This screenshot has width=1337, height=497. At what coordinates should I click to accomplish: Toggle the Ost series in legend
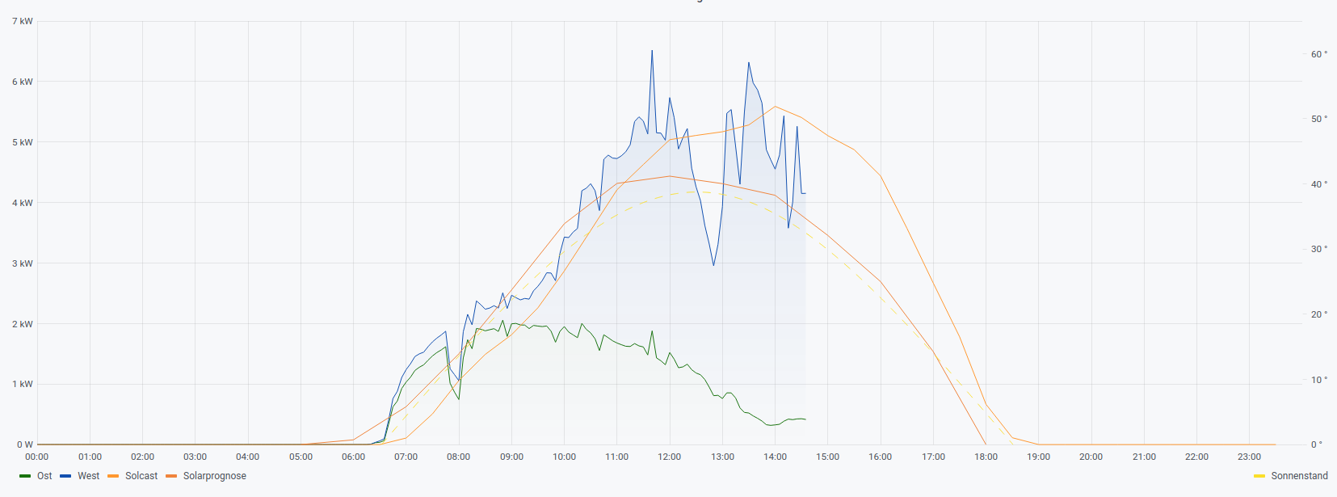(x=44, y=476)
